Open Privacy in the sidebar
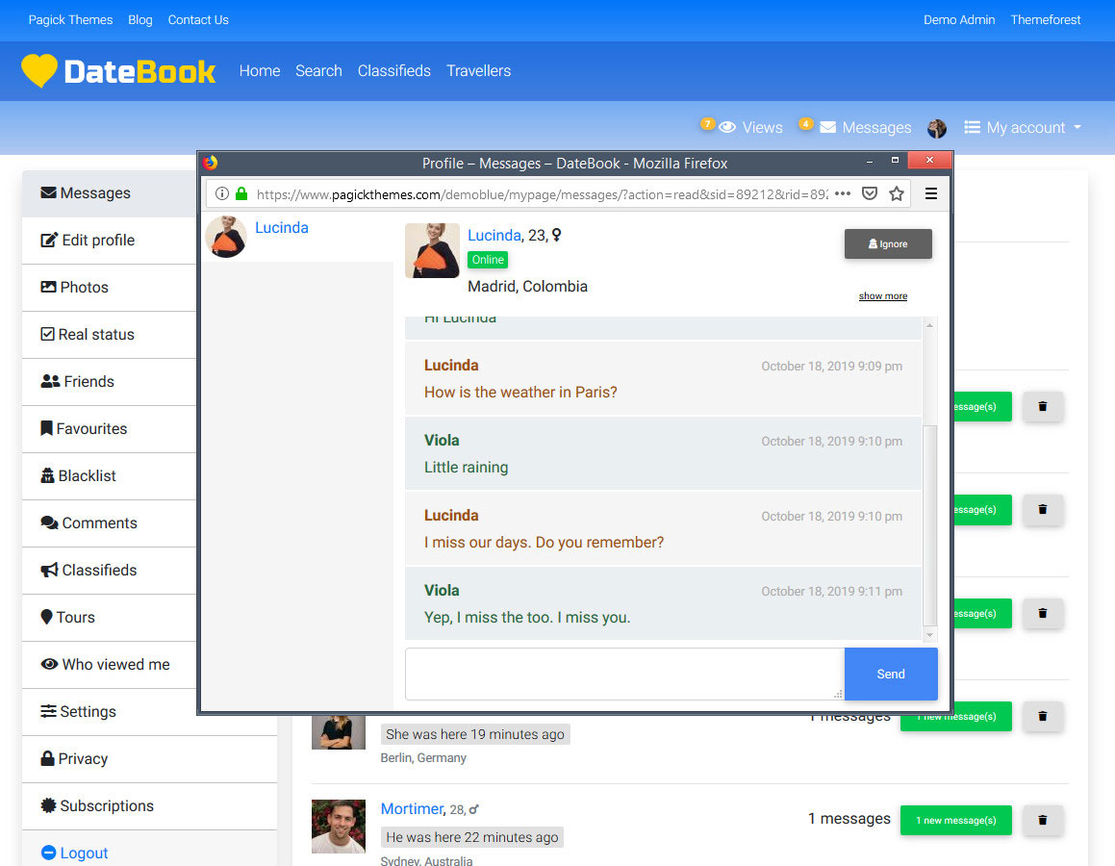This screenshot has width=1115, height=866. [x=149, y=758]
